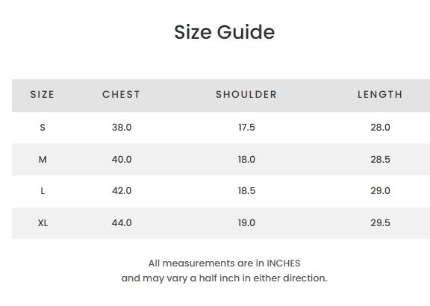Select shoulder value 19.0
This screenshot has width=430, height=306.
tap(246, 223)
